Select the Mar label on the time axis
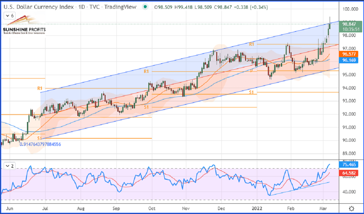The image size is (364, 214). (323, 209)
